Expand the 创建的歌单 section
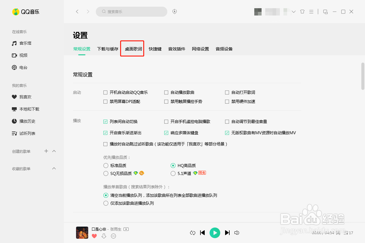Screen dimensions: 365x243 54,151
